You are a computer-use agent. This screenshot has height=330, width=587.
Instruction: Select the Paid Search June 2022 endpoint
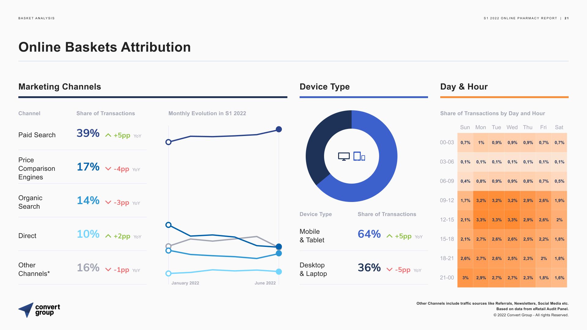279,129
